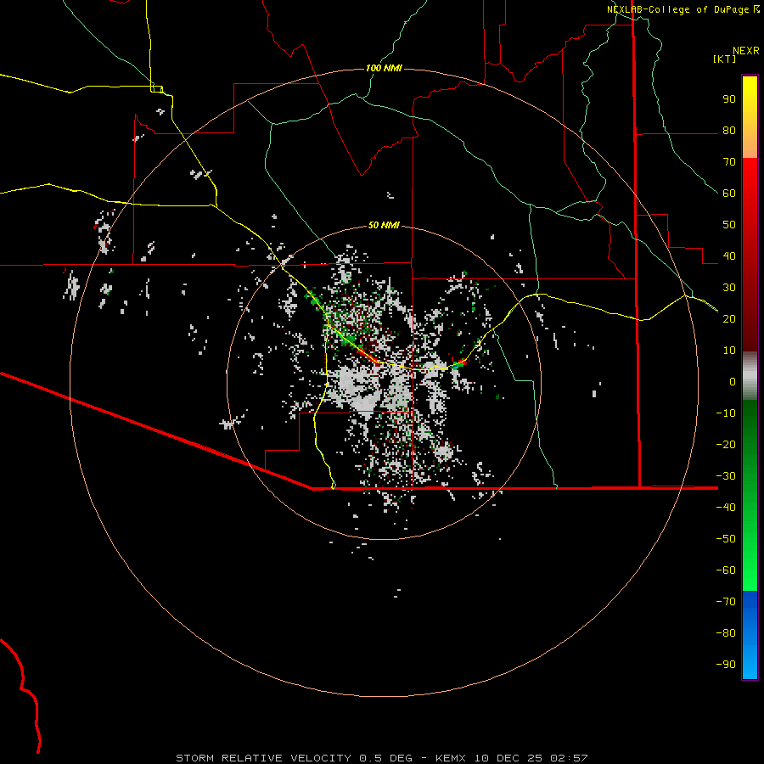Screen dimensions: 764x764
Task: Click the Storm Relative Velocity KEMX caption
Action: (x=382, y=758)
